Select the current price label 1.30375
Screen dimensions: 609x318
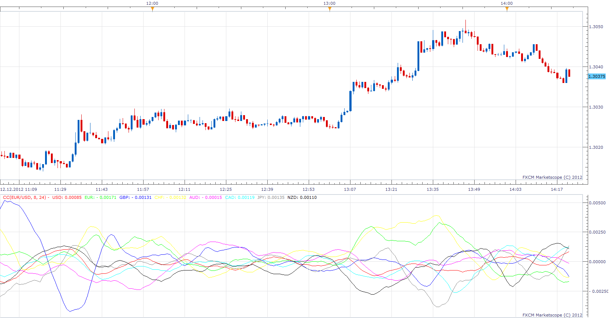[597, 76]
